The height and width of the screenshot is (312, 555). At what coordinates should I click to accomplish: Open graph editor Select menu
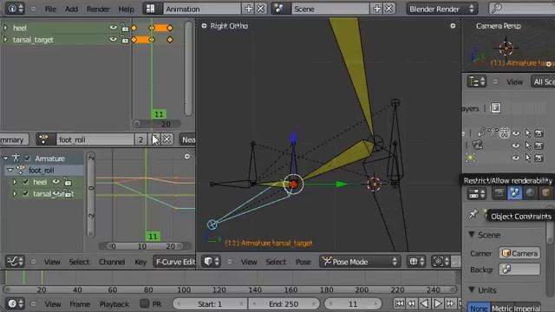[x=79, y=262]
